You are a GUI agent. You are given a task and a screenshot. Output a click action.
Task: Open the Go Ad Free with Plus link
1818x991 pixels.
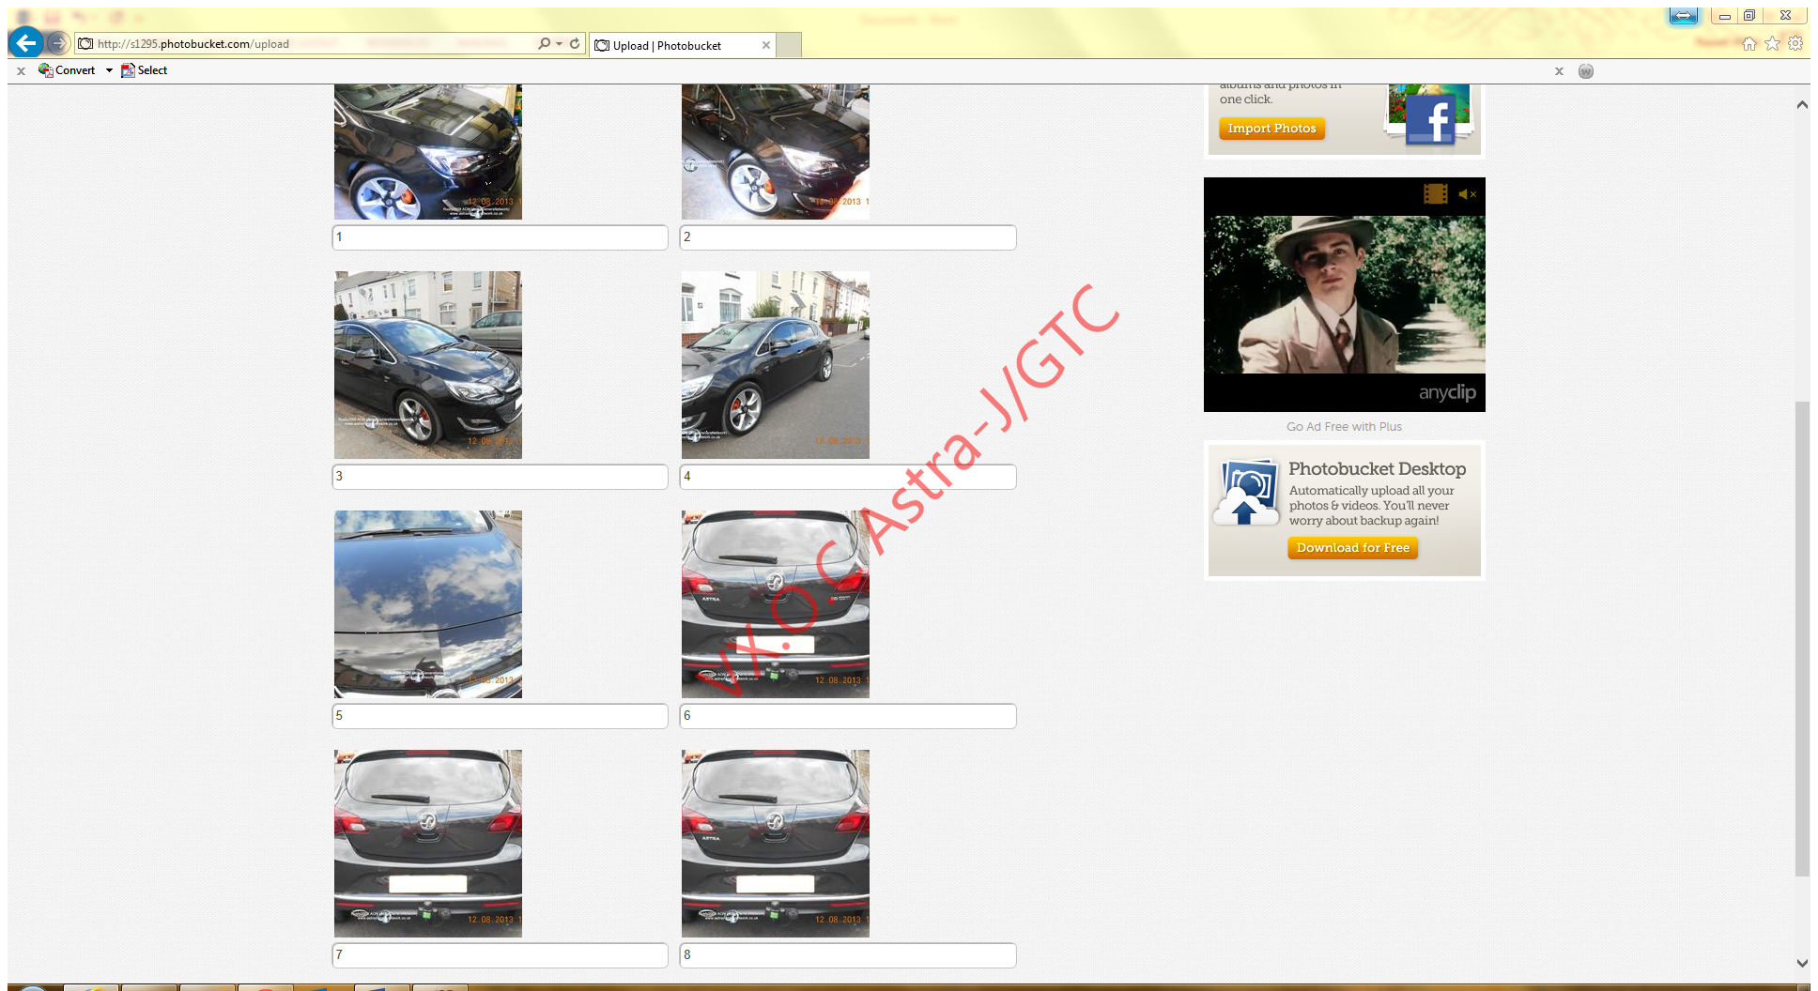(x=1344, y=426)
